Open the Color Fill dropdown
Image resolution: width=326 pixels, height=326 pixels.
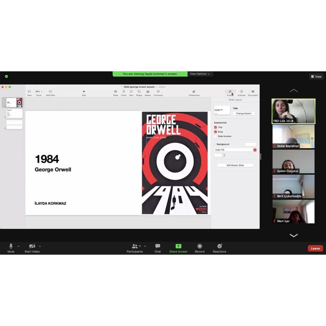[x=235, y=150]
